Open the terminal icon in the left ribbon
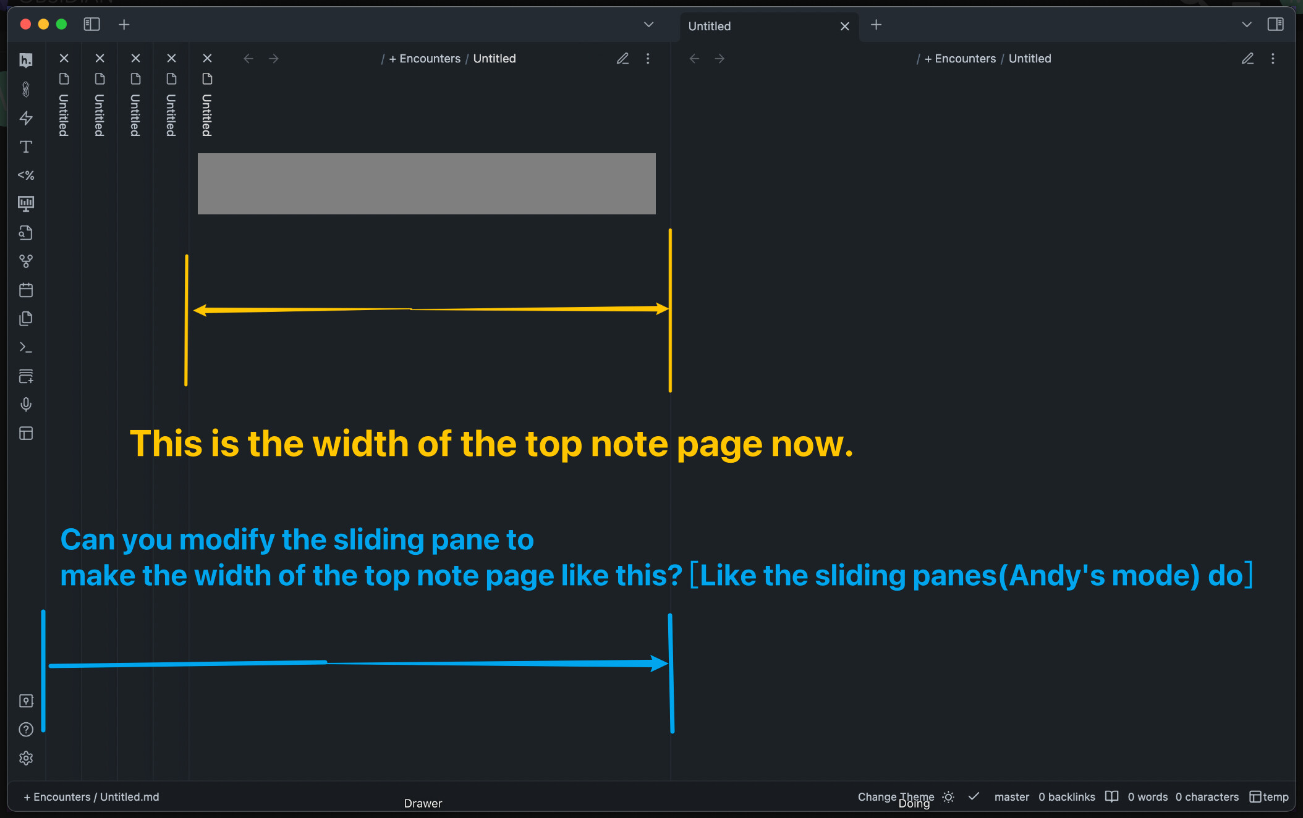1303x818 pixels. point(26,347)
